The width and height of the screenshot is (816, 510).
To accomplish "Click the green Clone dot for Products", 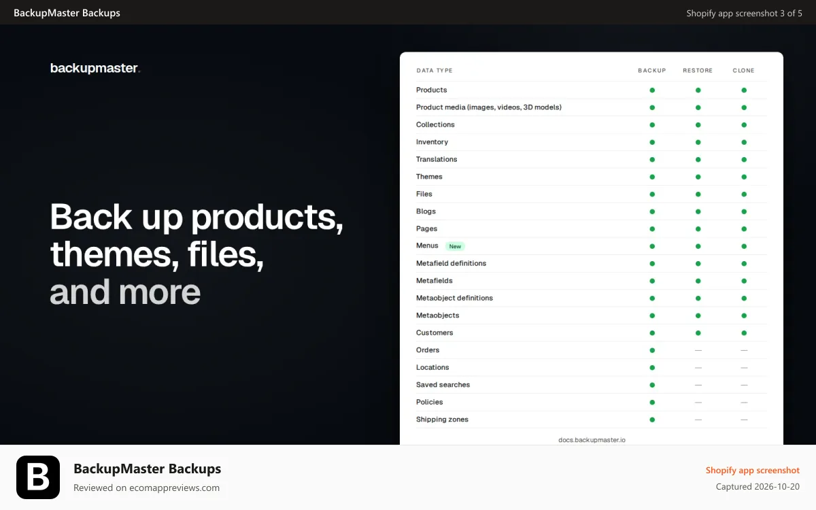I will pos(744,90).
